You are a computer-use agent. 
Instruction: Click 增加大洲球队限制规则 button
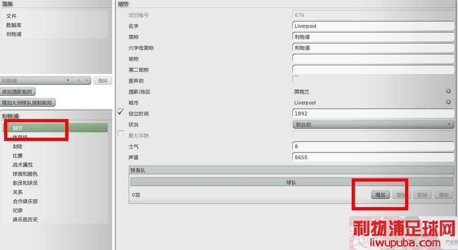27,103
